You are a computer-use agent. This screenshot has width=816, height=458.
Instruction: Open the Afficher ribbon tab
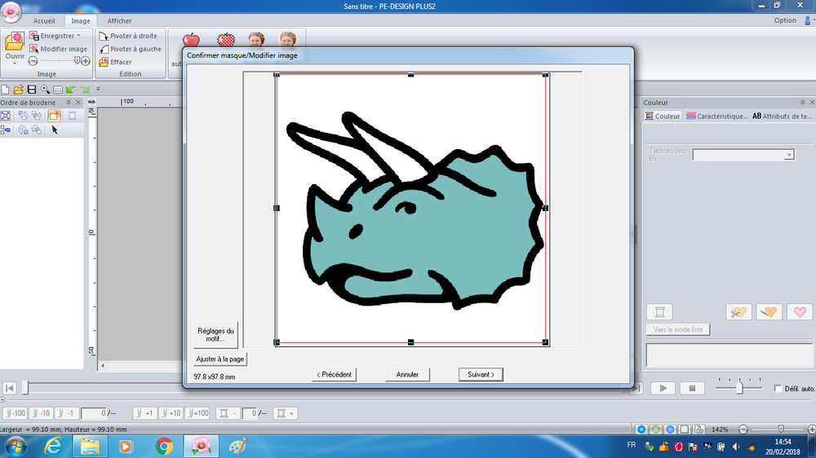(119, 21)
